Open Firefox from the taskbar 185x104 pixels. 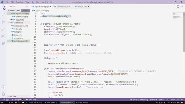[16, 103]
